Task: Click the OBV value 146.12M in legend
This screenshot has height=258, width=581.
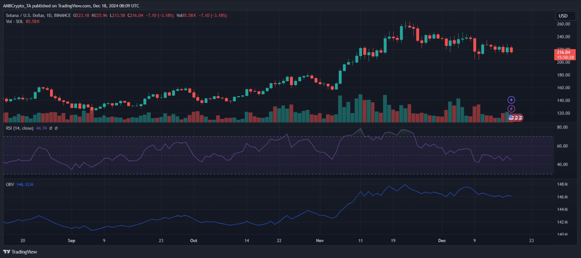Action: tap(25, 184)
